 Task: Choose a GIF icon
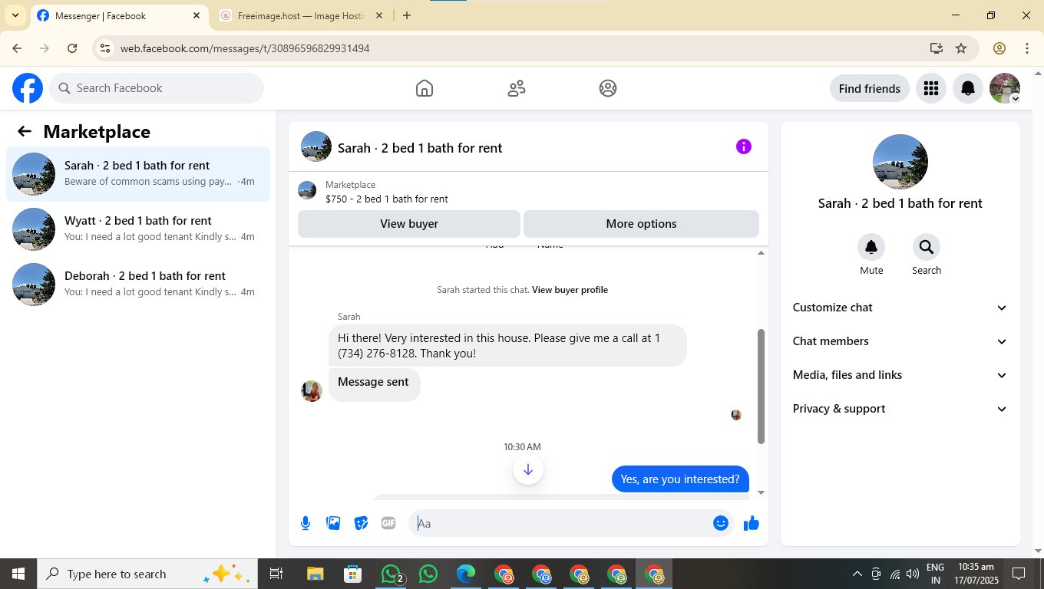pos(388,523)
